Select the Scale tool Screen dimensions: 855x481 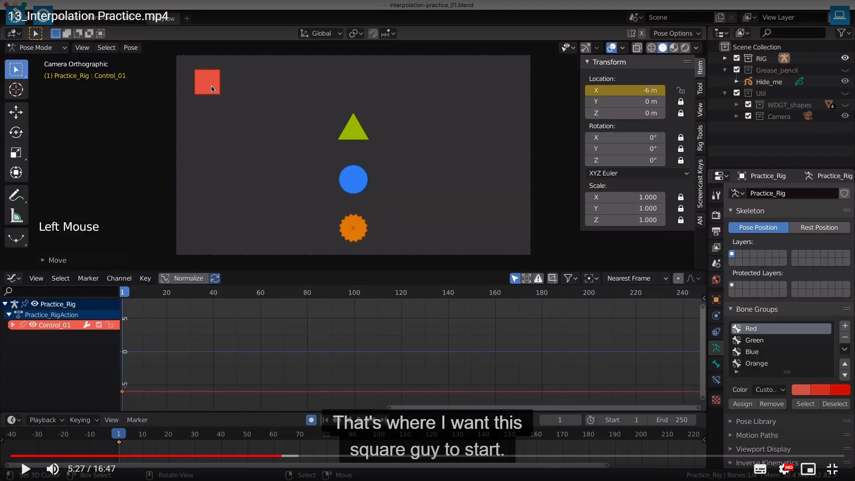point(16,153)
